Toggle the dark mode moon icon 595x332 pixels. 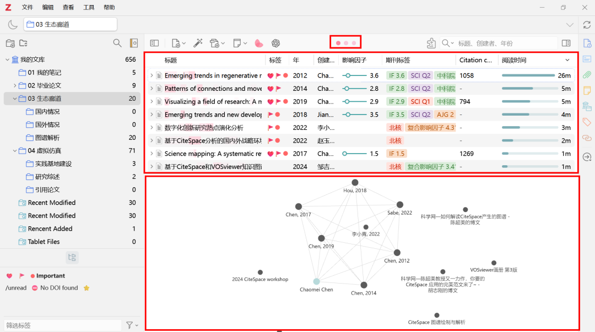12,24
